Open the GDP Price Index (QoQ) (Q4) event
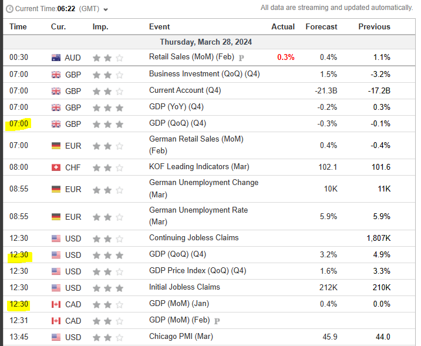The image size is (421, 346). point(197,271)
